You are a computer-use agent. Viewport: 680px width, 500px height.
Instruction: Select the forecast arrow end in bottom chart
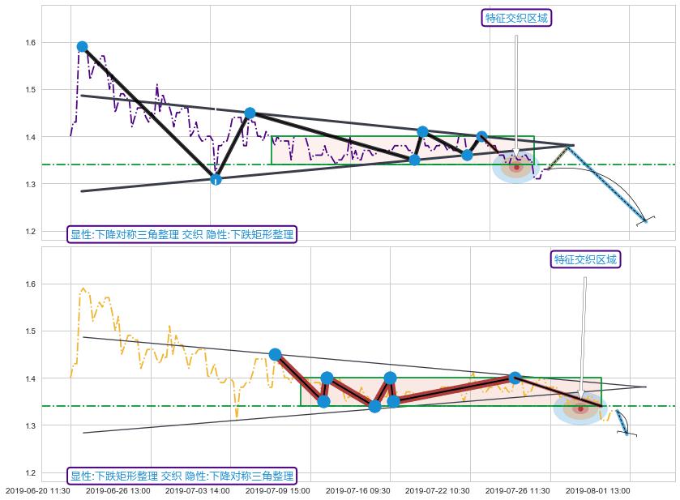pyautogui.click(x=627, y=434)
